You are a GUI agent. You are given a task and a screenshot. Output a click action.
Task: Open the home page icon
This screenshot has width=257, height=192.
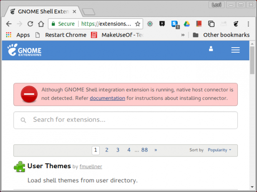pos(41,24)
